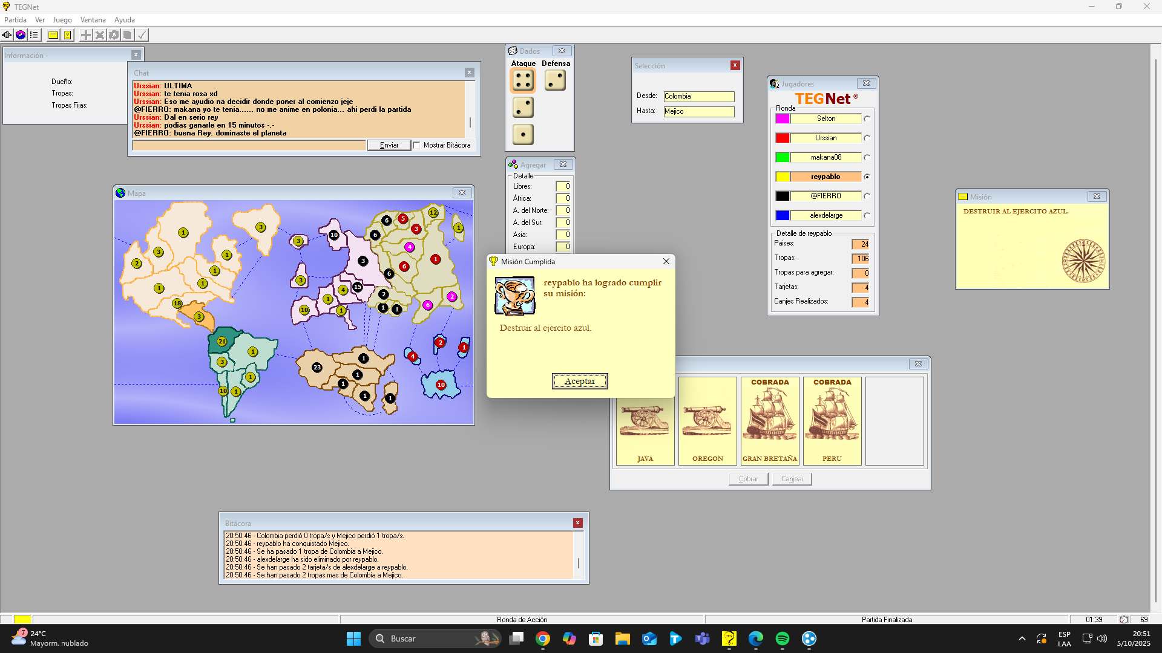1162x653 pixels.
Task: Click the crossed swords attack icon
Action: click(x=100, y=35)
